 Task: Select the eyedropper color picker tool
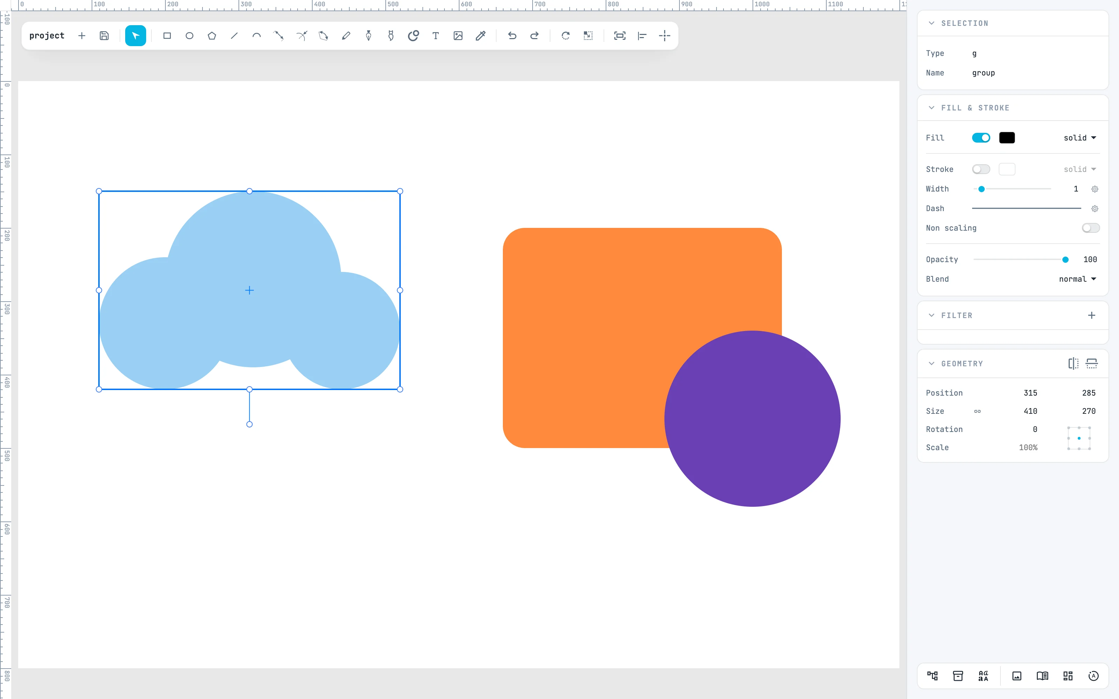480,36
